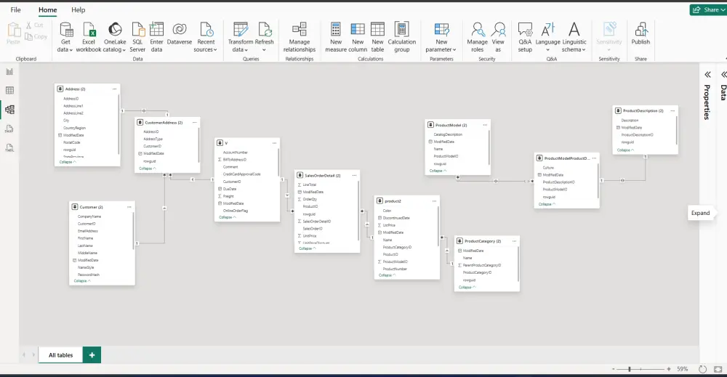Viewport: 727px width, 377px height.
Task: Open New parameter dropdown
Action: point(441,38)
